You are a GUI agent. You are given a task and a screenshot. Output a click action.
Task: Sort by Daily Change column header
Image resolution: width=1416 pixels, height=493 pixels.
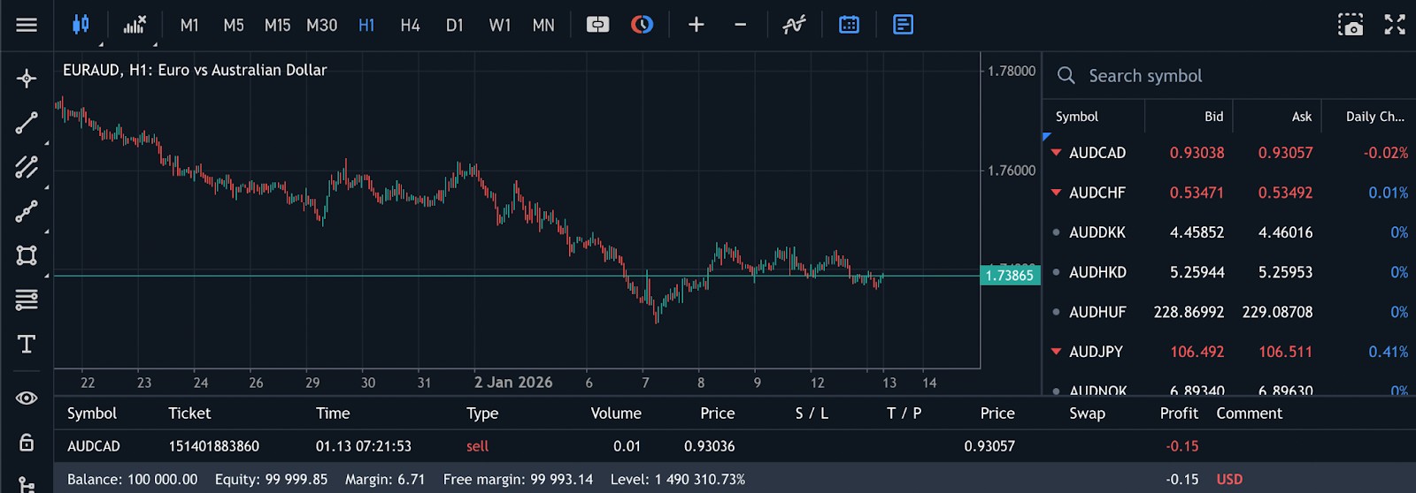coord(1375,117)
